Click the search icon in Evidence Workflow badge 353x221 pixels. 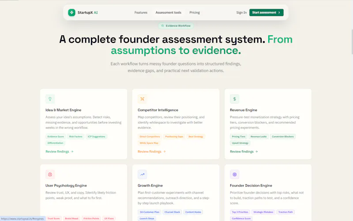pyautogui.click(x=162, y=26)
